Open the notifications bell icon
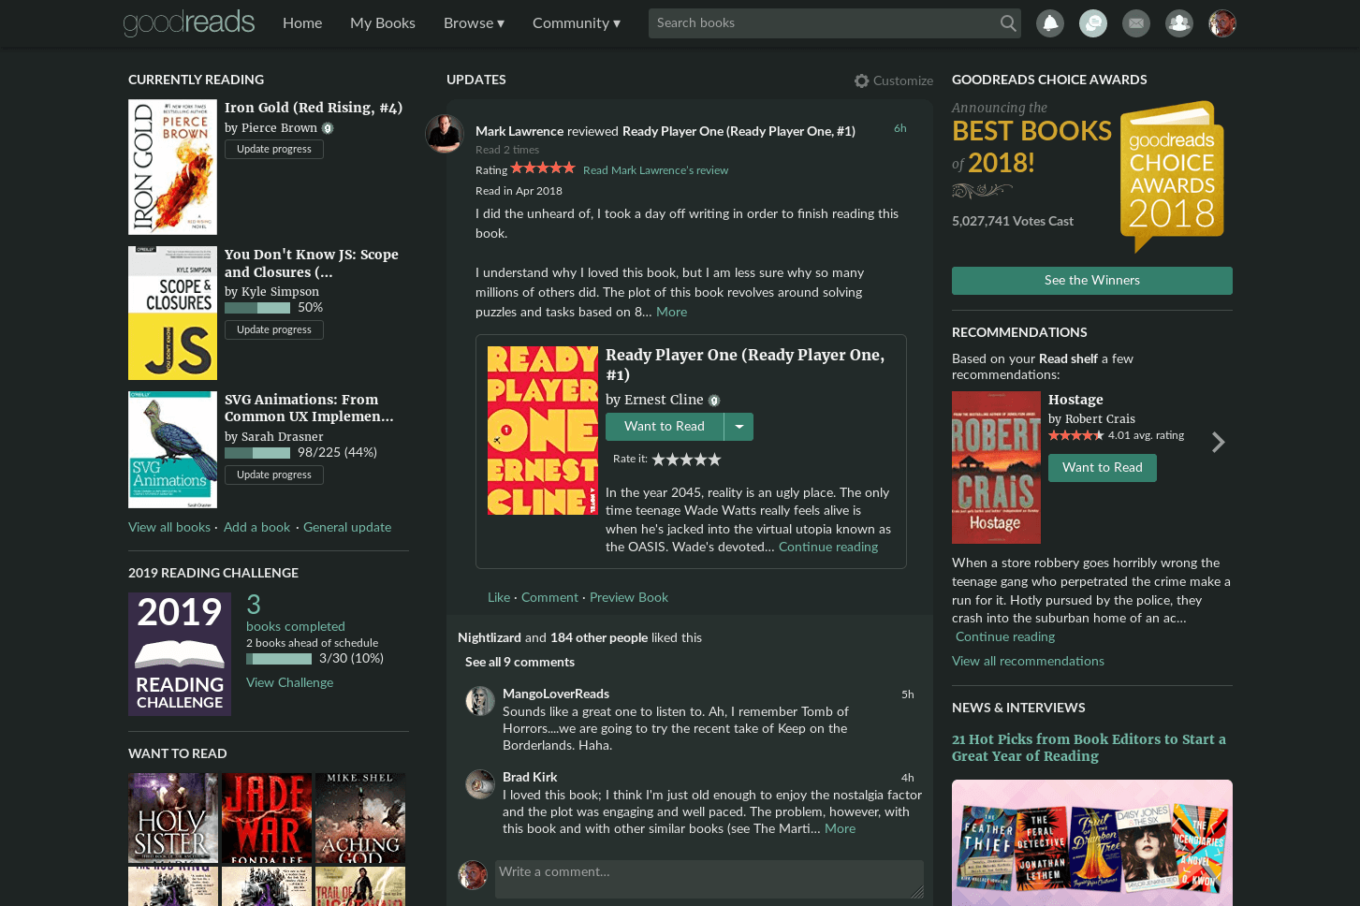Viewport: 1360px width, 906px height. (x=1050, y=23)
